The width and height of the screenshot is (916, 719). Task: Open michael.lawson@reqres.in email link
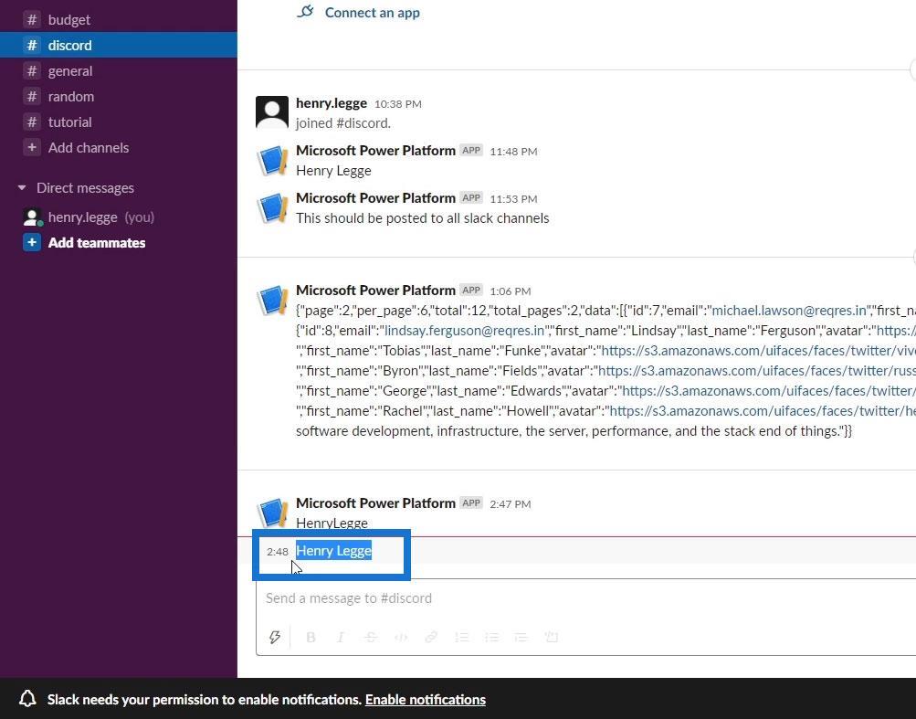[x=789, y=311]
